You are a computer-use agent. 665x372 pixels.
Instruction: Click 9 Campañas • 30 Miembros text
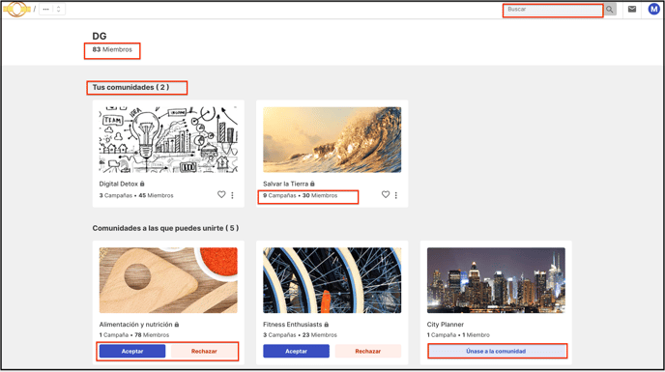(x=300, y=195)
